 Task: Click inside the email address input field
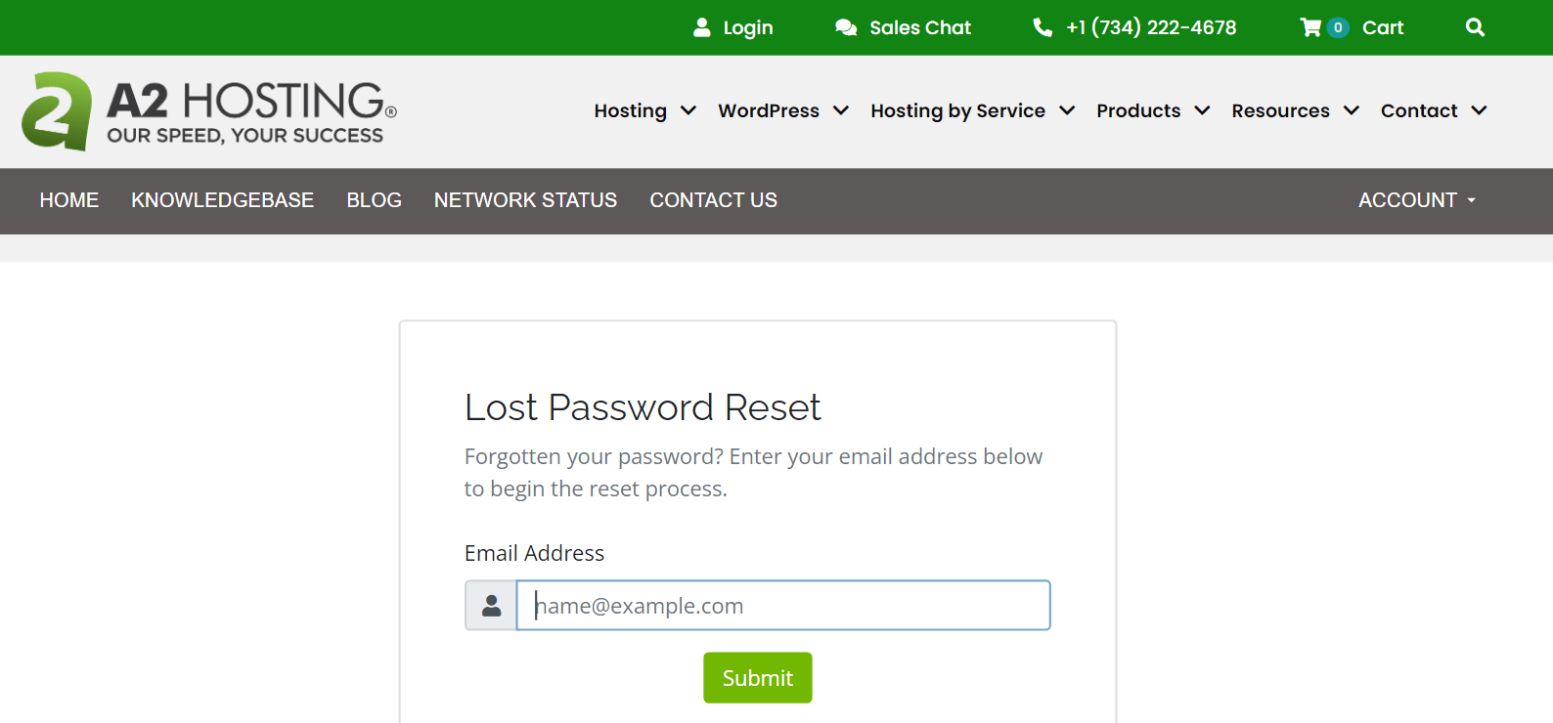[782, 605]
